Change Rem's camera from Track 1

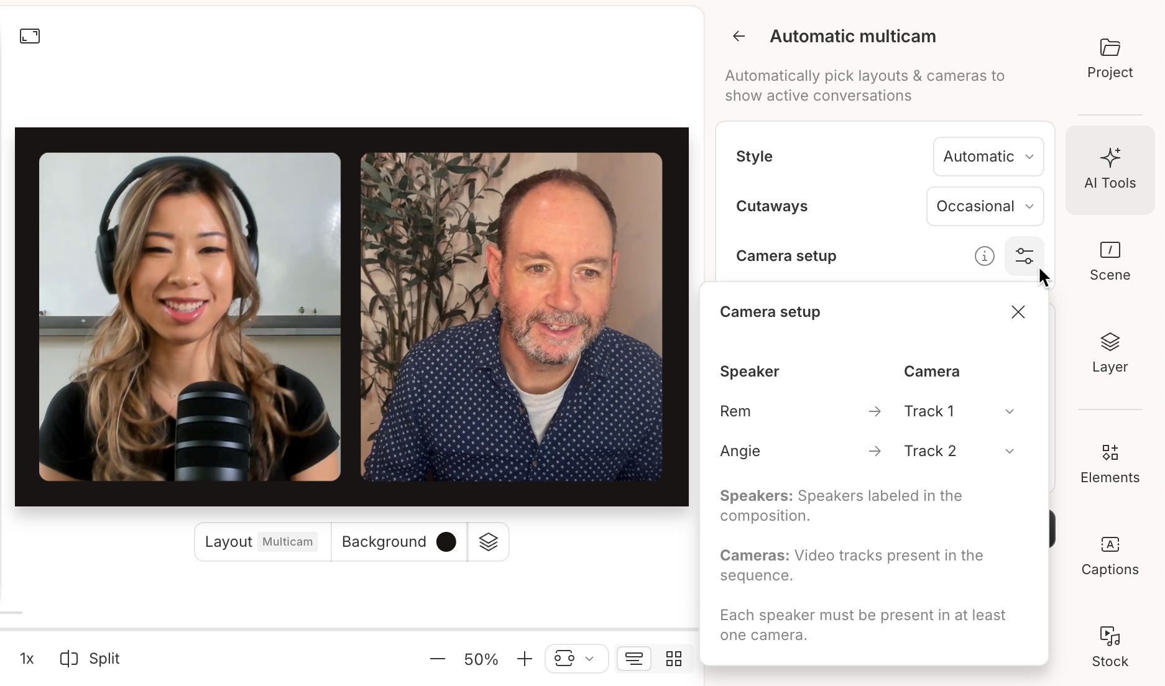[x=959, y=411]
